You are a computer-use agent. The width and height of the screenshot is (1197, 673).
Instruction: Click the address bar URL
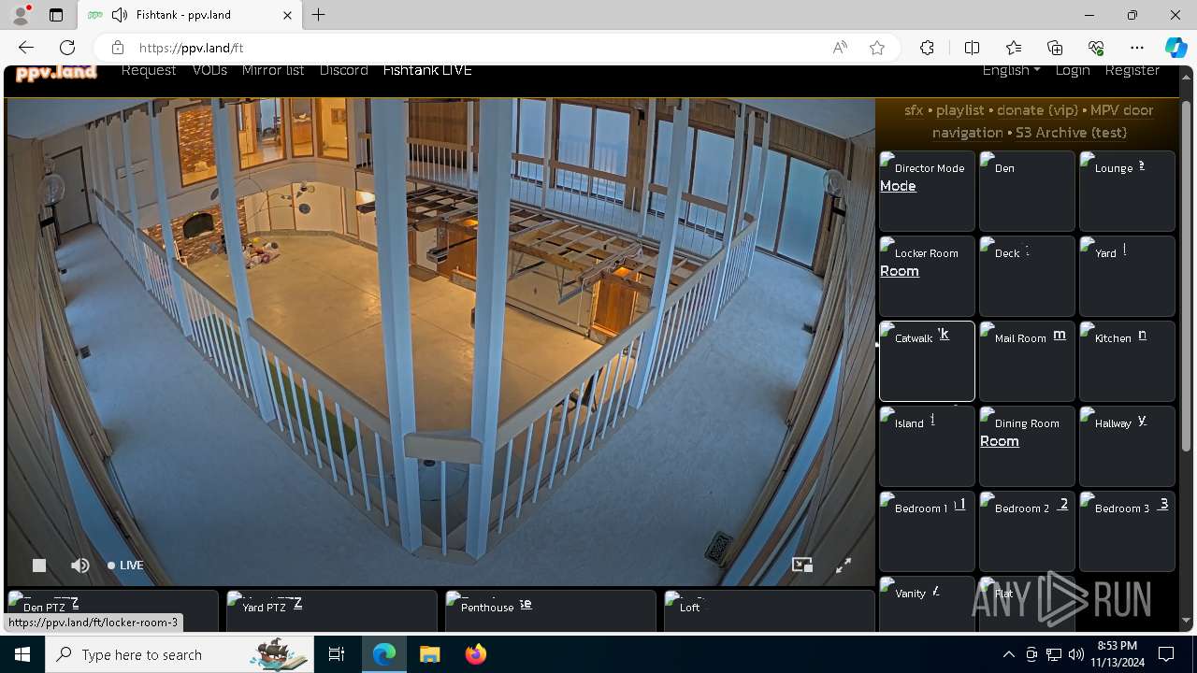click(192, 48)
